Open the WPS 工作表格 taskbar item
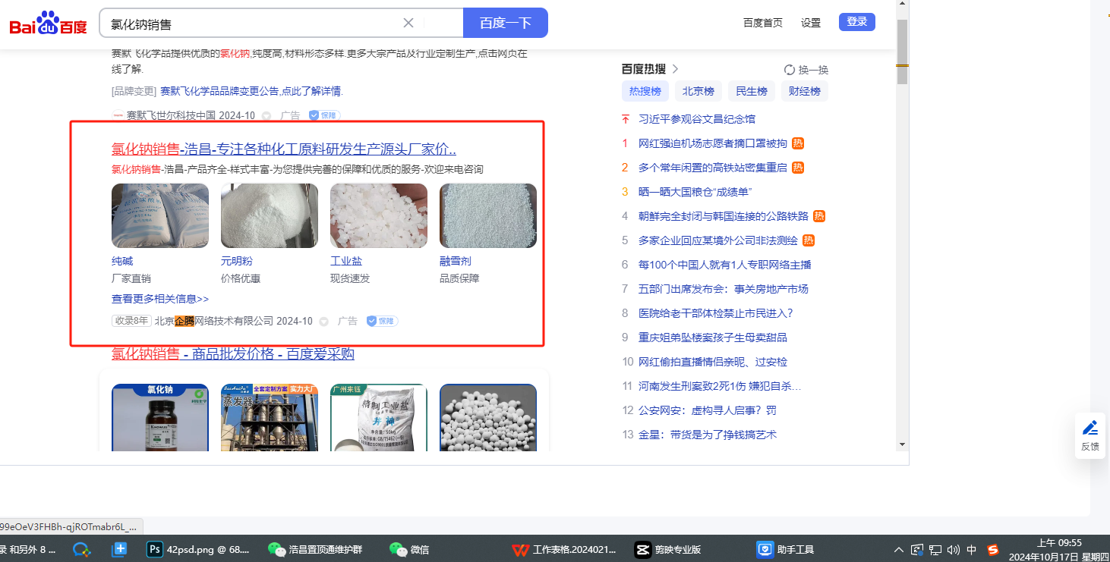Image resolution: width=1110 pixels, height=562 pixels. pos(564,550)
